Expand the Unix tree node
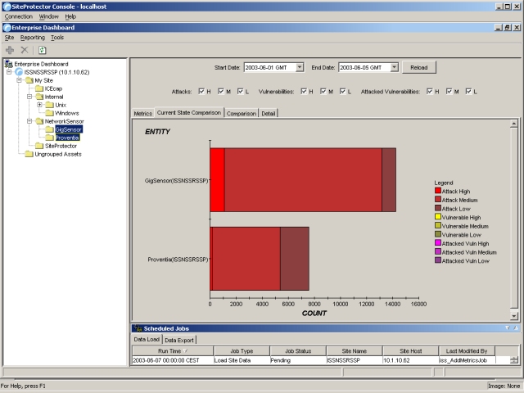This screenshot has width=524, height=393. [40, 105]
